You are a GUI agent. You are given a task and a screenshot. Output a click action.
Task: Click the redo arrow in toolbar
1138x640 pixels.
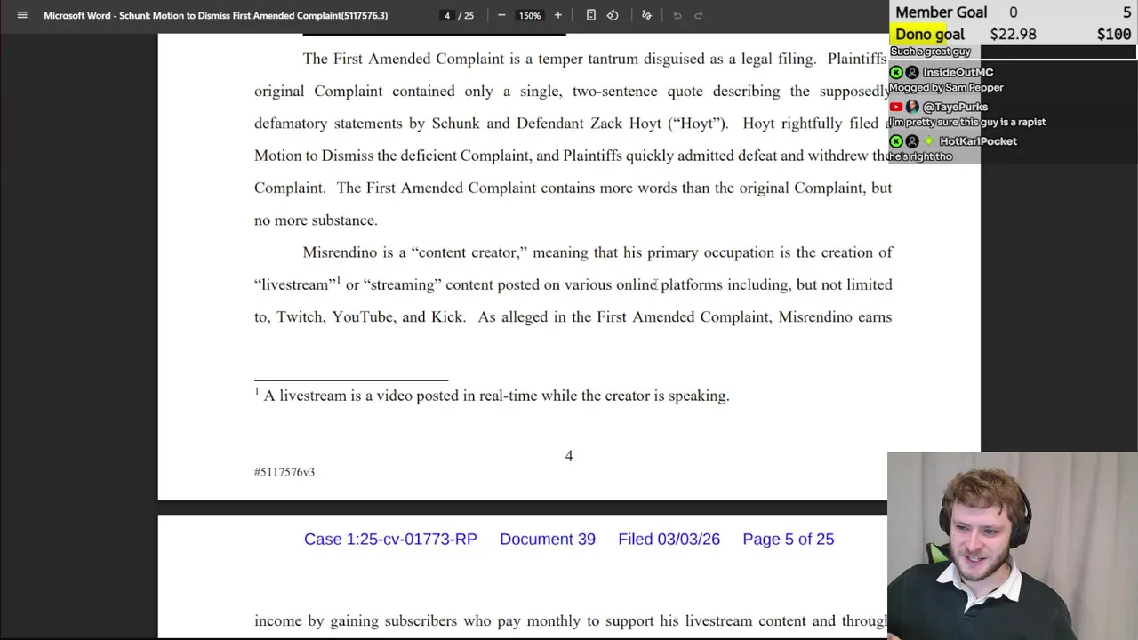pos(699,15)
